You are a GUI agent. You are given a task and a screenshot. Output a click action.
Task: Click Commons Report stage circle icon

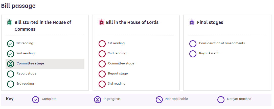(11, 74)
